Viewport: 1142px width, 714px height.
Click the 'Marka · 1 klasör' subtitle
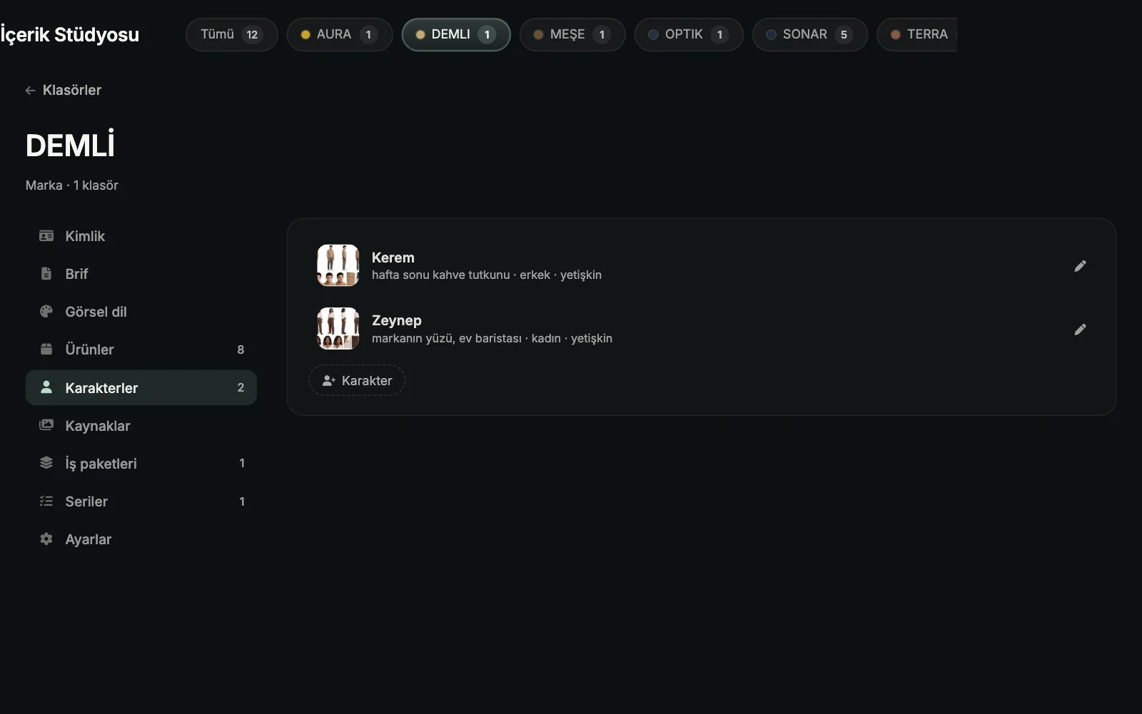coord(72,185)
